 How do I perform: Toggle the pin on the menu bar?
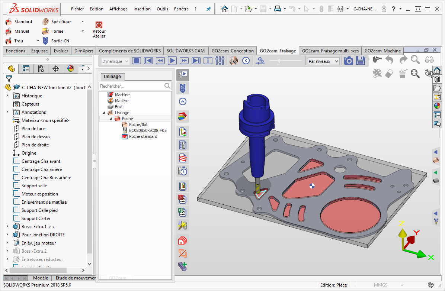(x=209, y=9)
